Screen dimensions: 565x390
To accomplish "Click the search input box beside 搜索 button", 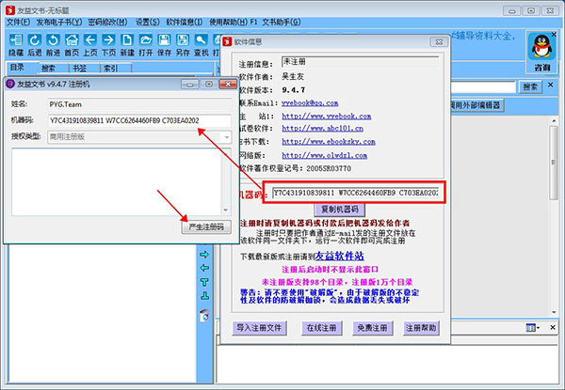I will 483,87.
